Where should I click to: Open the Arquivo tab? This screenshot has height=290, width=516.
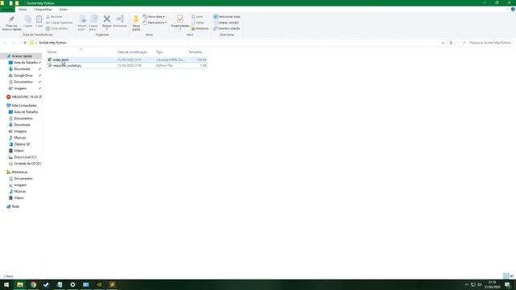click(7, 10)
